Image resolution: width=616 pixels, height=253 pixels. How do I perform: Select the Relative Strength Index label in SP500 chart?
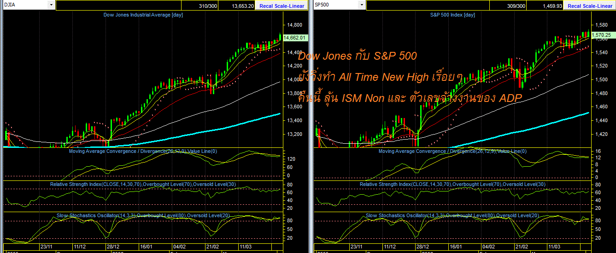(452, 184)
